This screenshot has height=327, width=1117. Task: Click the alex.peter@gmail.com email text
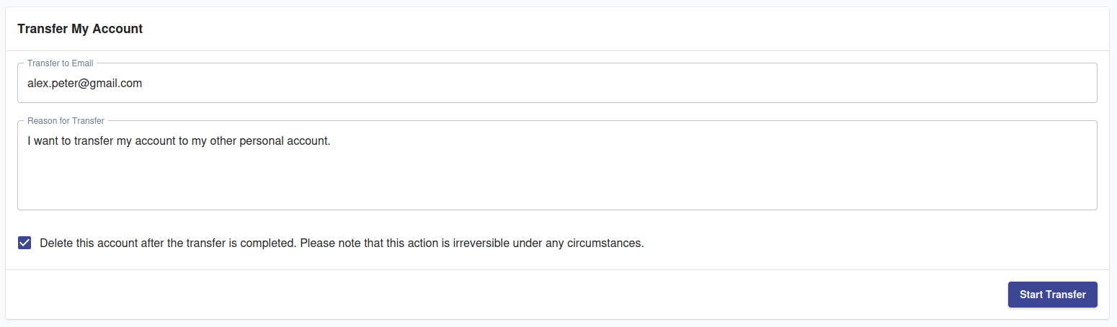point(84,84)
